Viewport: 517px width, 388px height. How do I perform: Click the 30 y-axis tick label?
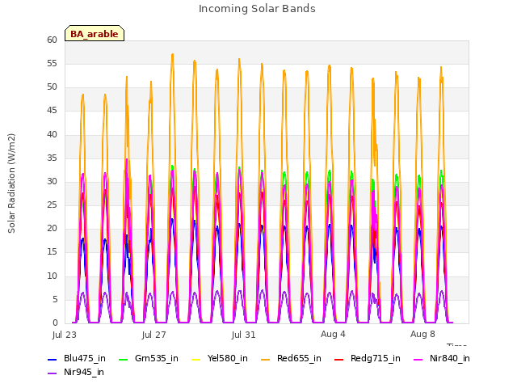[52, 181]
